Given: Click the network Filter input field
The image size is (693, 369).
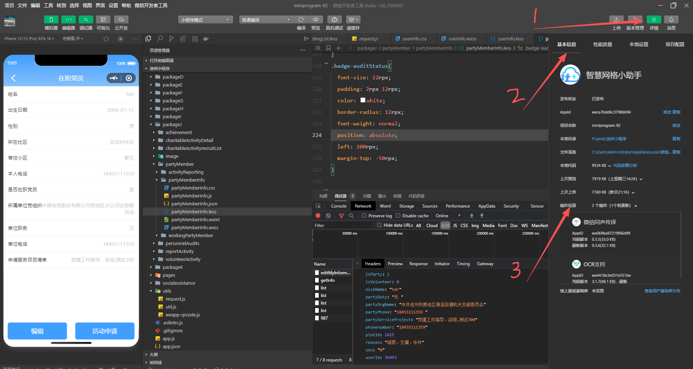Looking at the screenshot, I should 343,225.
